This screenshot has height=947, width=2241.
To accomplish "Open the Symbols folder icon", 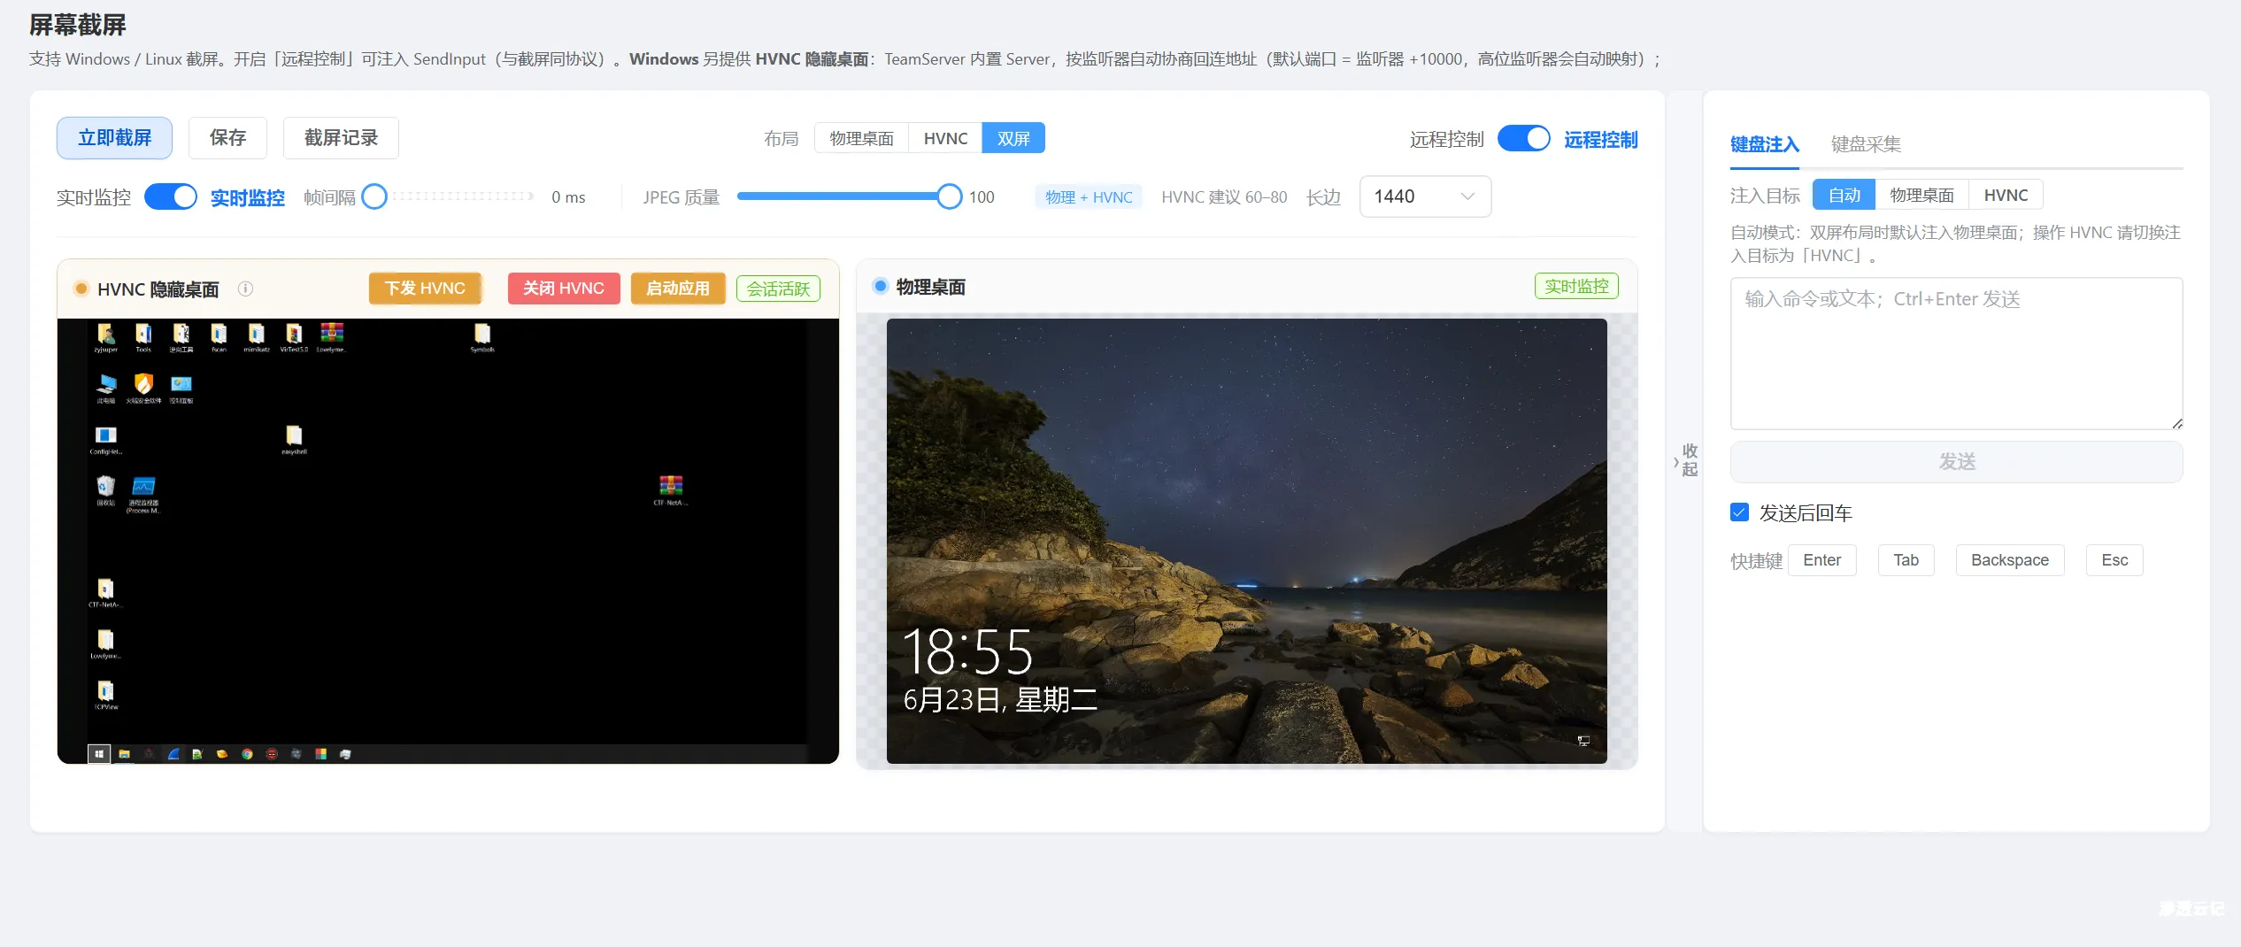I will 482,335.
